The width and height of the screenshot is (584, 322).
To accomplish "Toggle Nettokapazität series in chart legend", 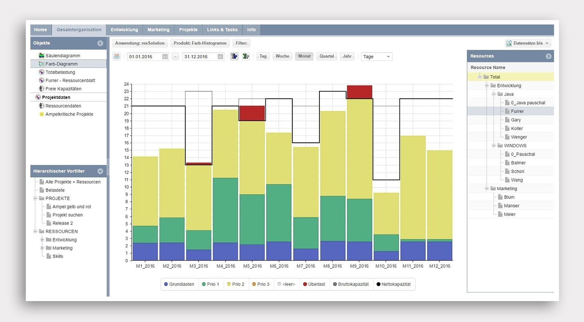I will click(393, 284).
